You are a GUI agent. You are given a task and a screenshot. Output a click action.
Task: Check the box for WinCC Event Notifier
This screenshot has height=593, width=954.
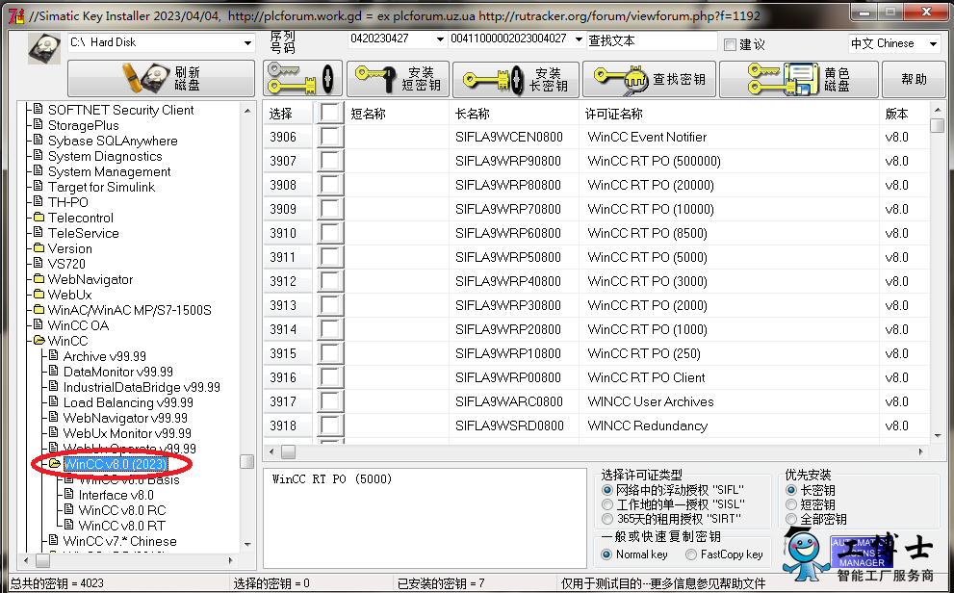click(x=329, y=137)
